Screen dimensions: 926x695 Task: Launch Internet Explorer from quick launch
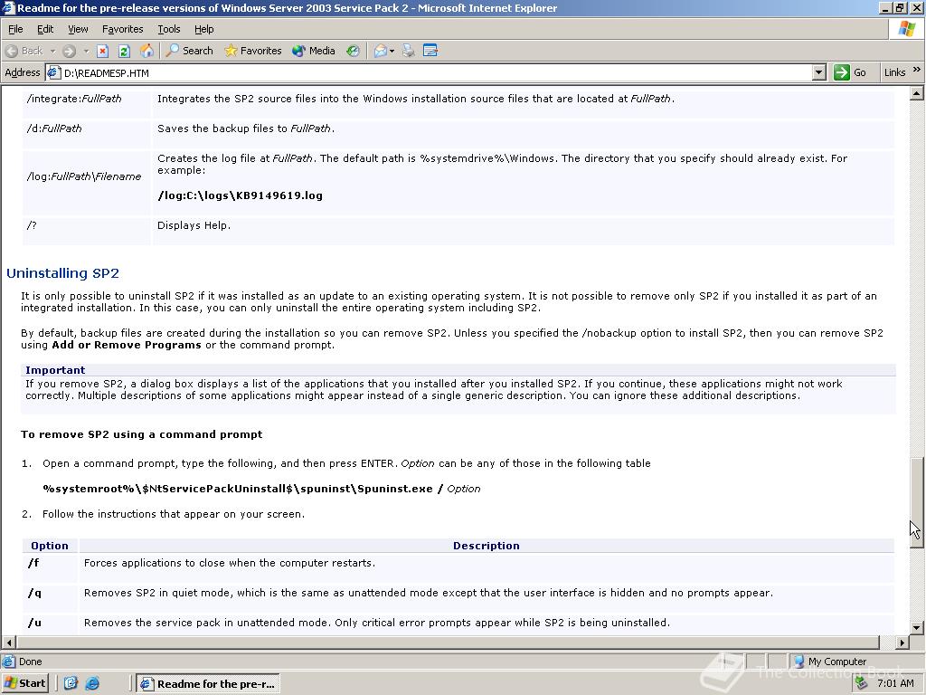[92, 683]
